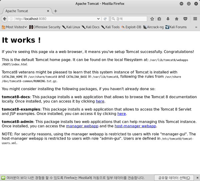Click the bold 'tomcat8-admin' package name
Viewport: 200px width, 181px height.
click(17, 122)
